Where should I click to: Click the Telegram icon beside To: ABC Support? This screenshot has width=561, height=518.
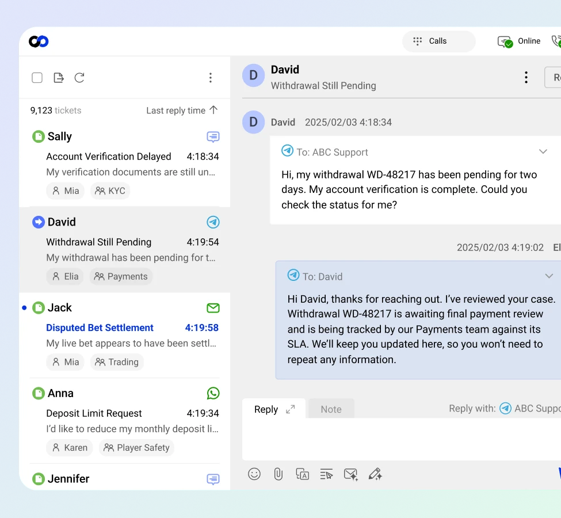click(287, 151)
